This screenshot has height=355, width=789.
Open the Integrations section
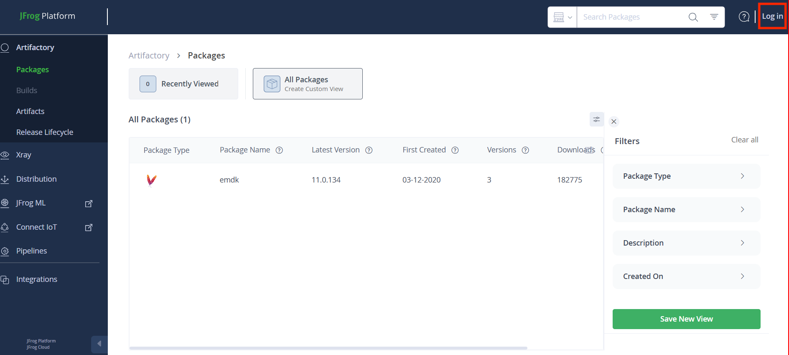[37, 279]
